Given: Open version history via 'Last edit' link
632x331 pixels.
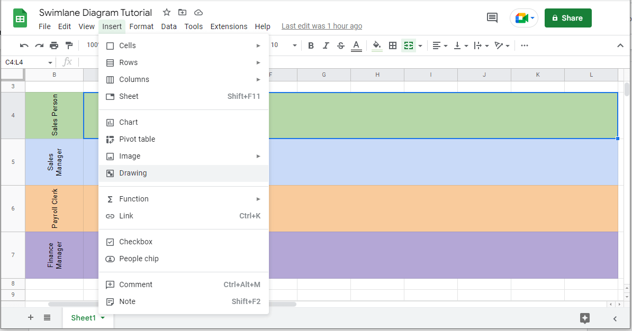Looking at the screenshot, I should click(321, 25).
